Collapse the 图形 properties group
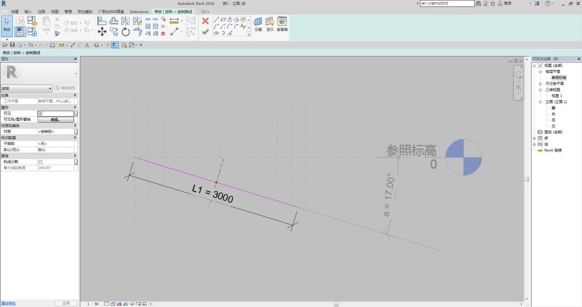The width and height of the screenshot is (582, 307). [x=74, y=107]
